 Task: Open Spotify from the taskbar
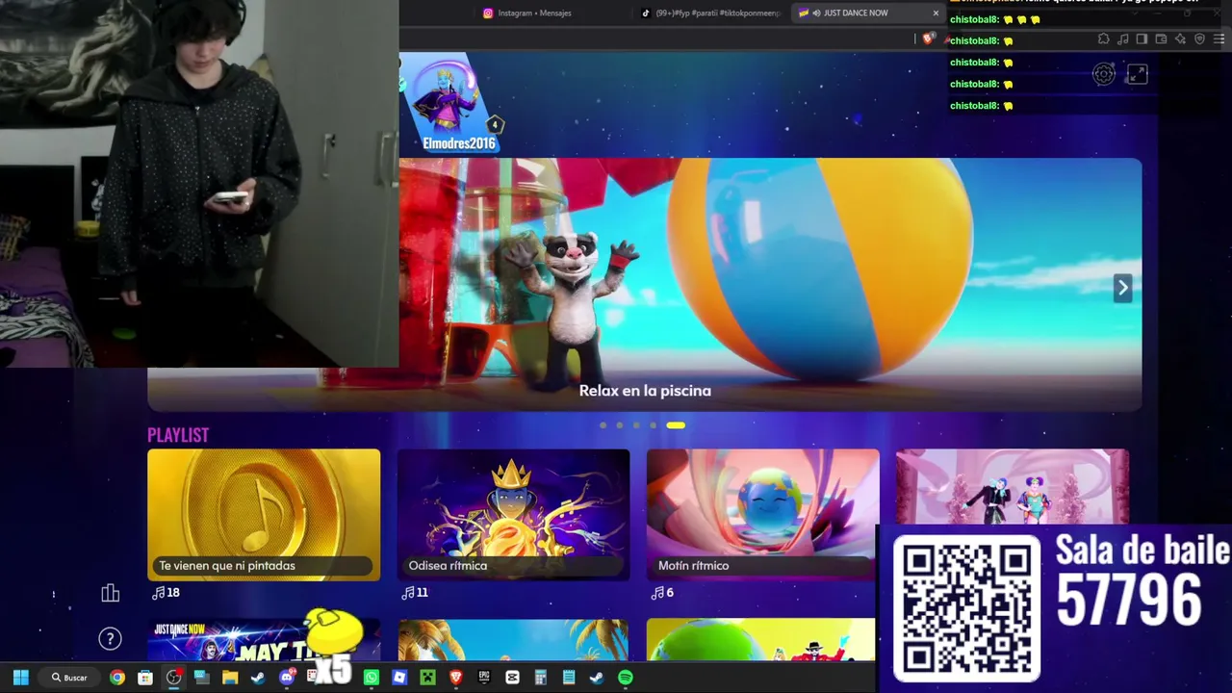tap(626, 678)
